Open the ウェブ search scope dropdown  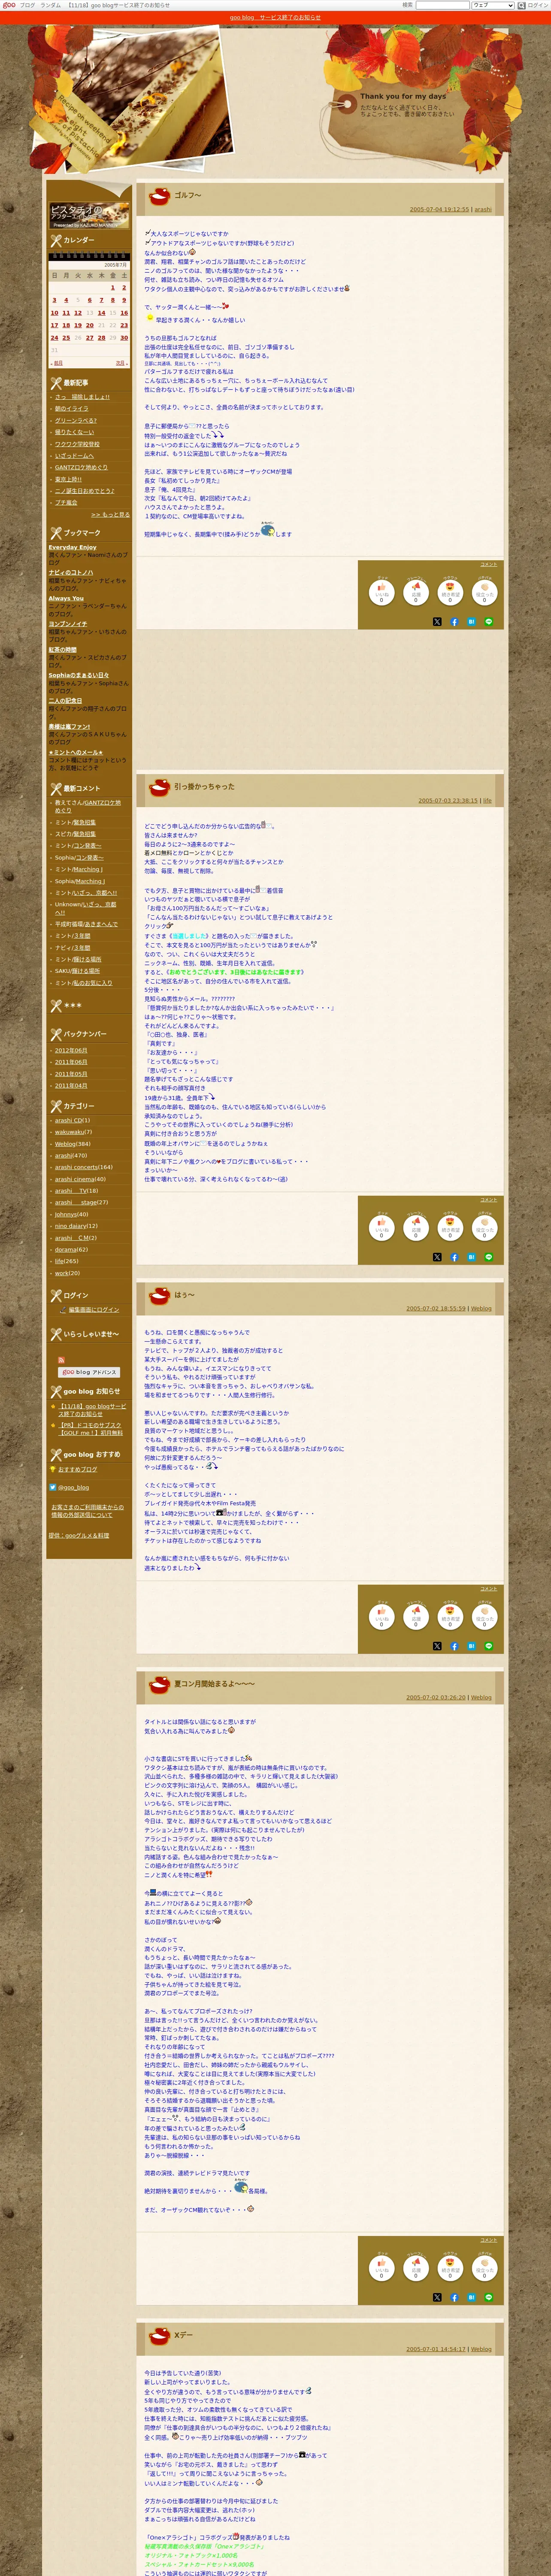tap(492, 5)
